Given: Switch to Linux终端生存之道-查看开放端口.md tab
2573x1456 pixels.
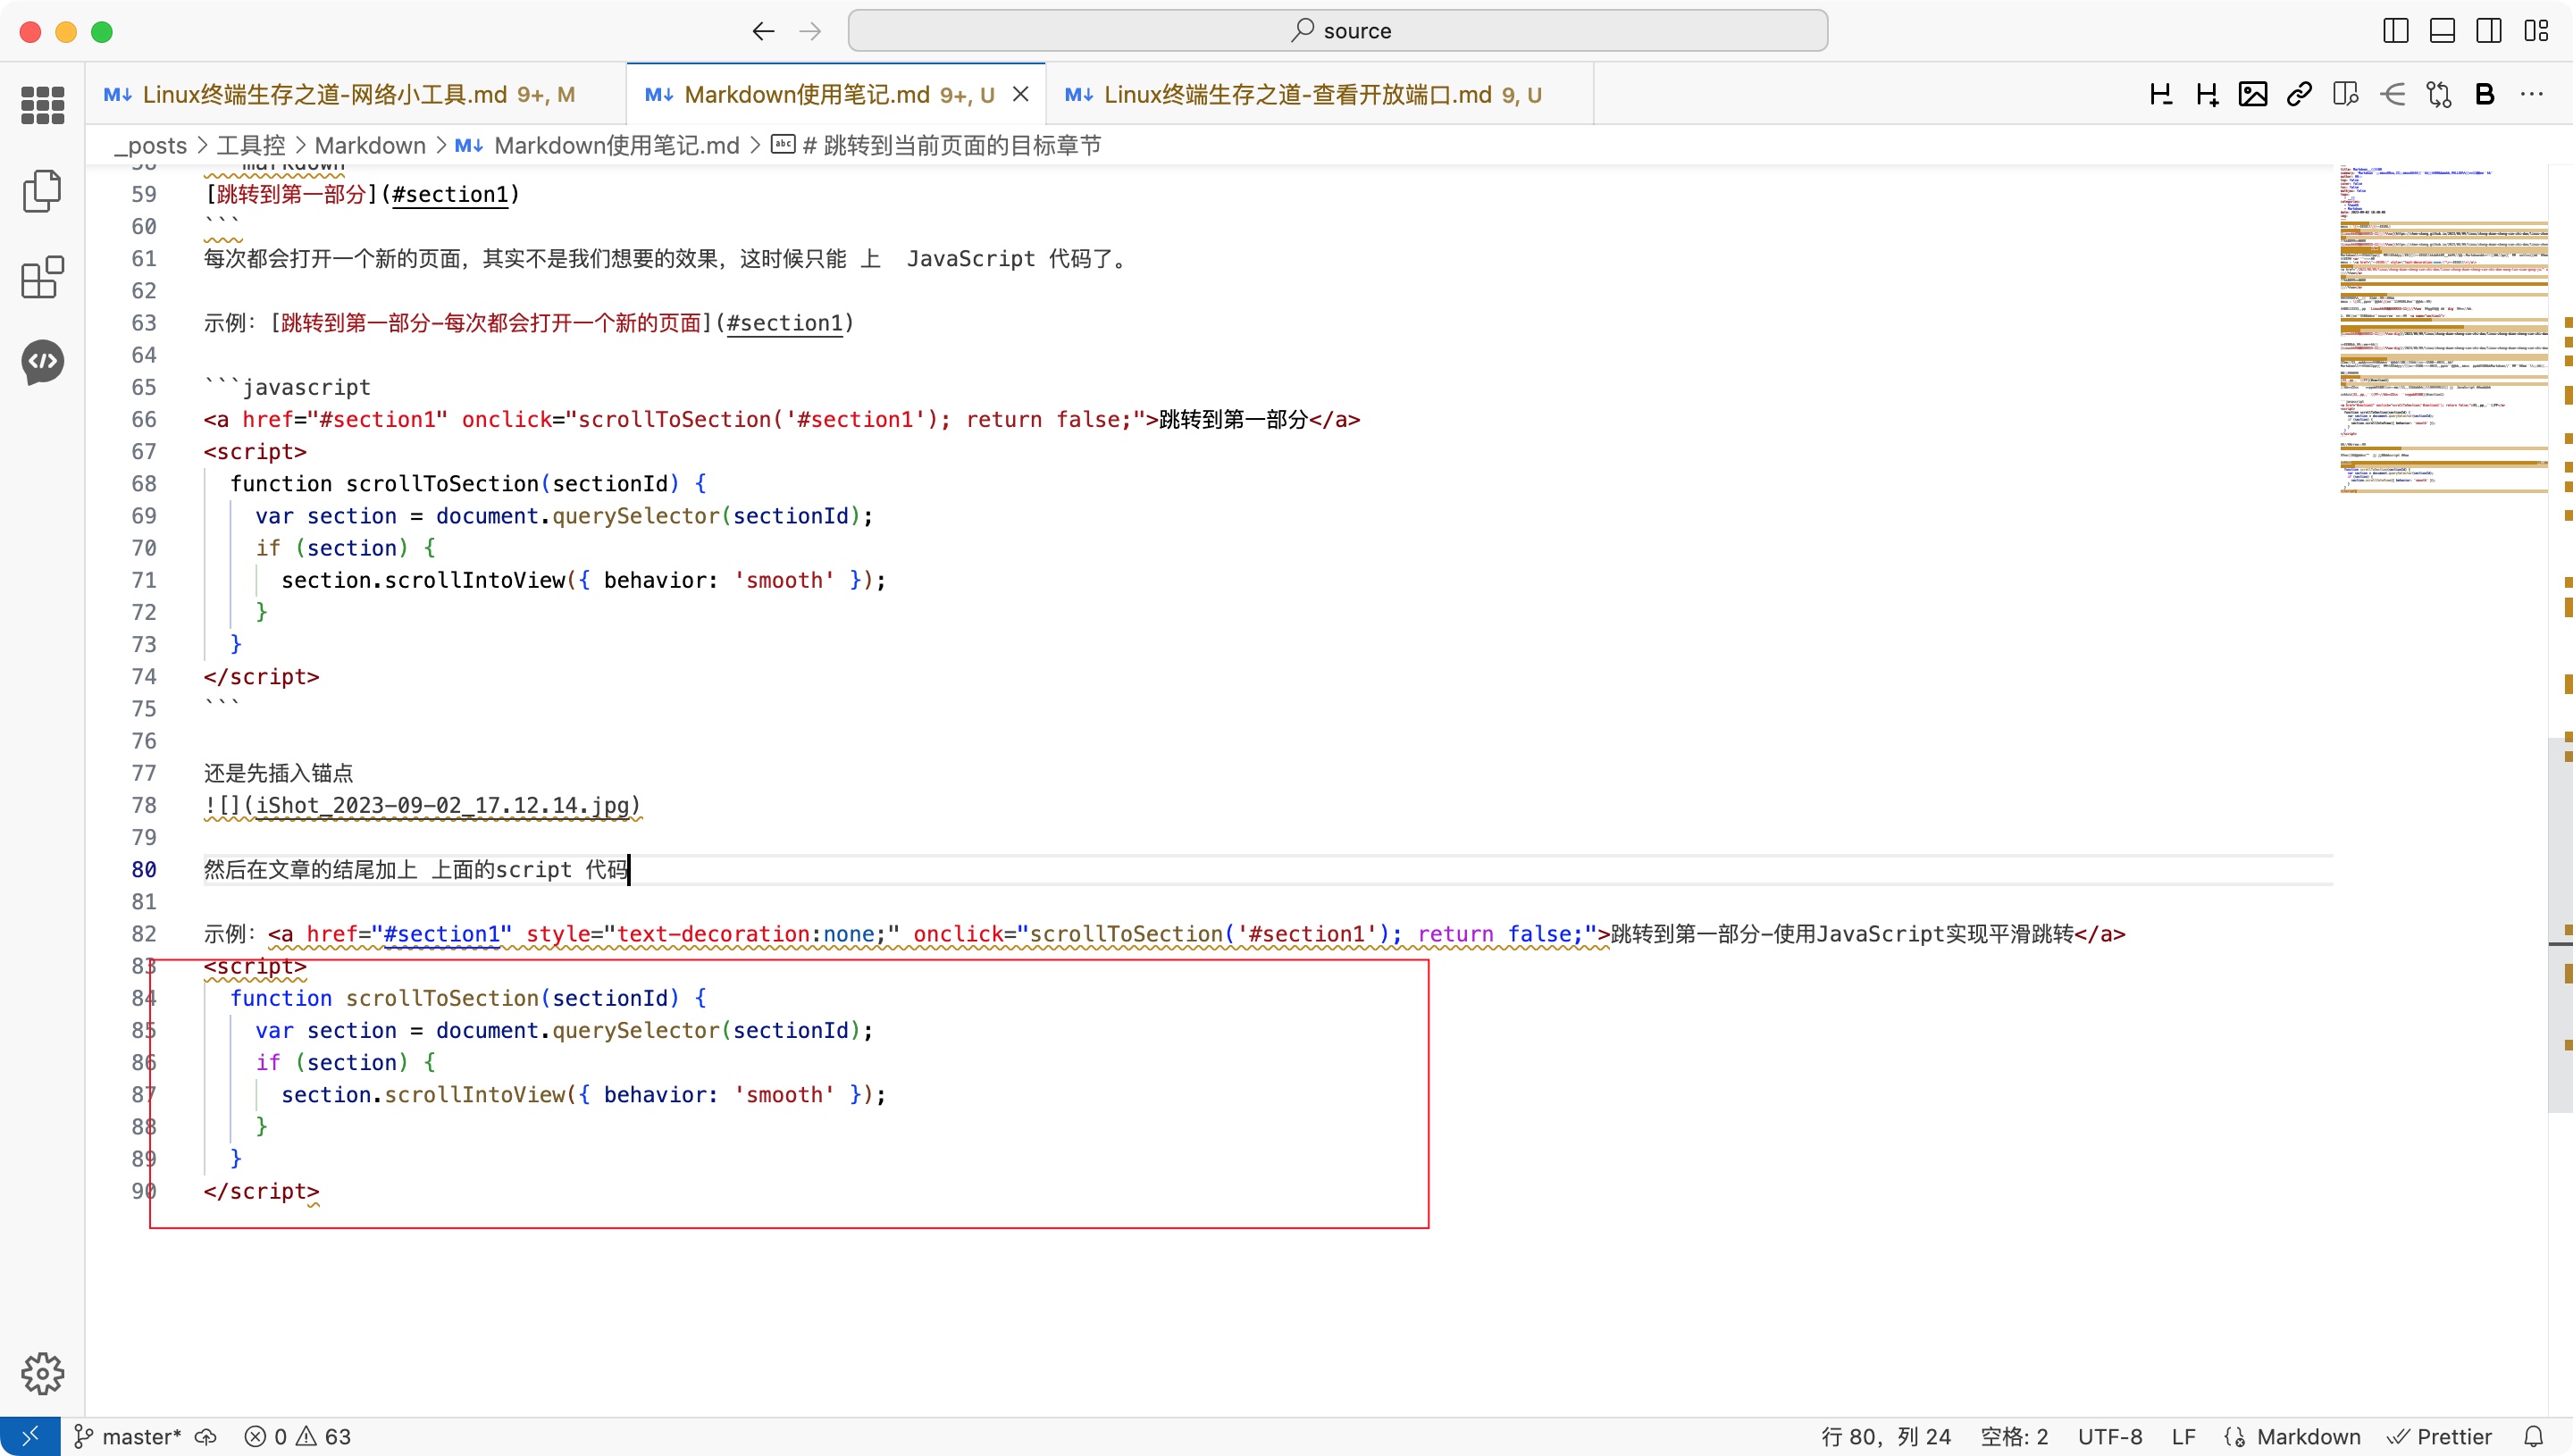Looking at the screenshot, I should (1305, 94).
